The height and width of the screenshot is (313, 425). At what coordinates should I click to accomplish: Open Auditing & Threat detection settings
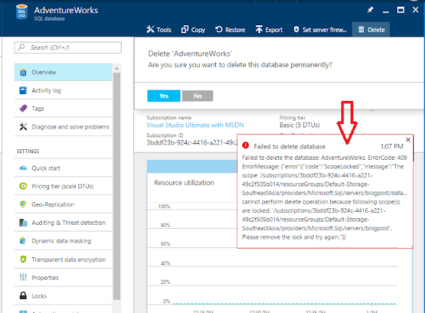63,223
